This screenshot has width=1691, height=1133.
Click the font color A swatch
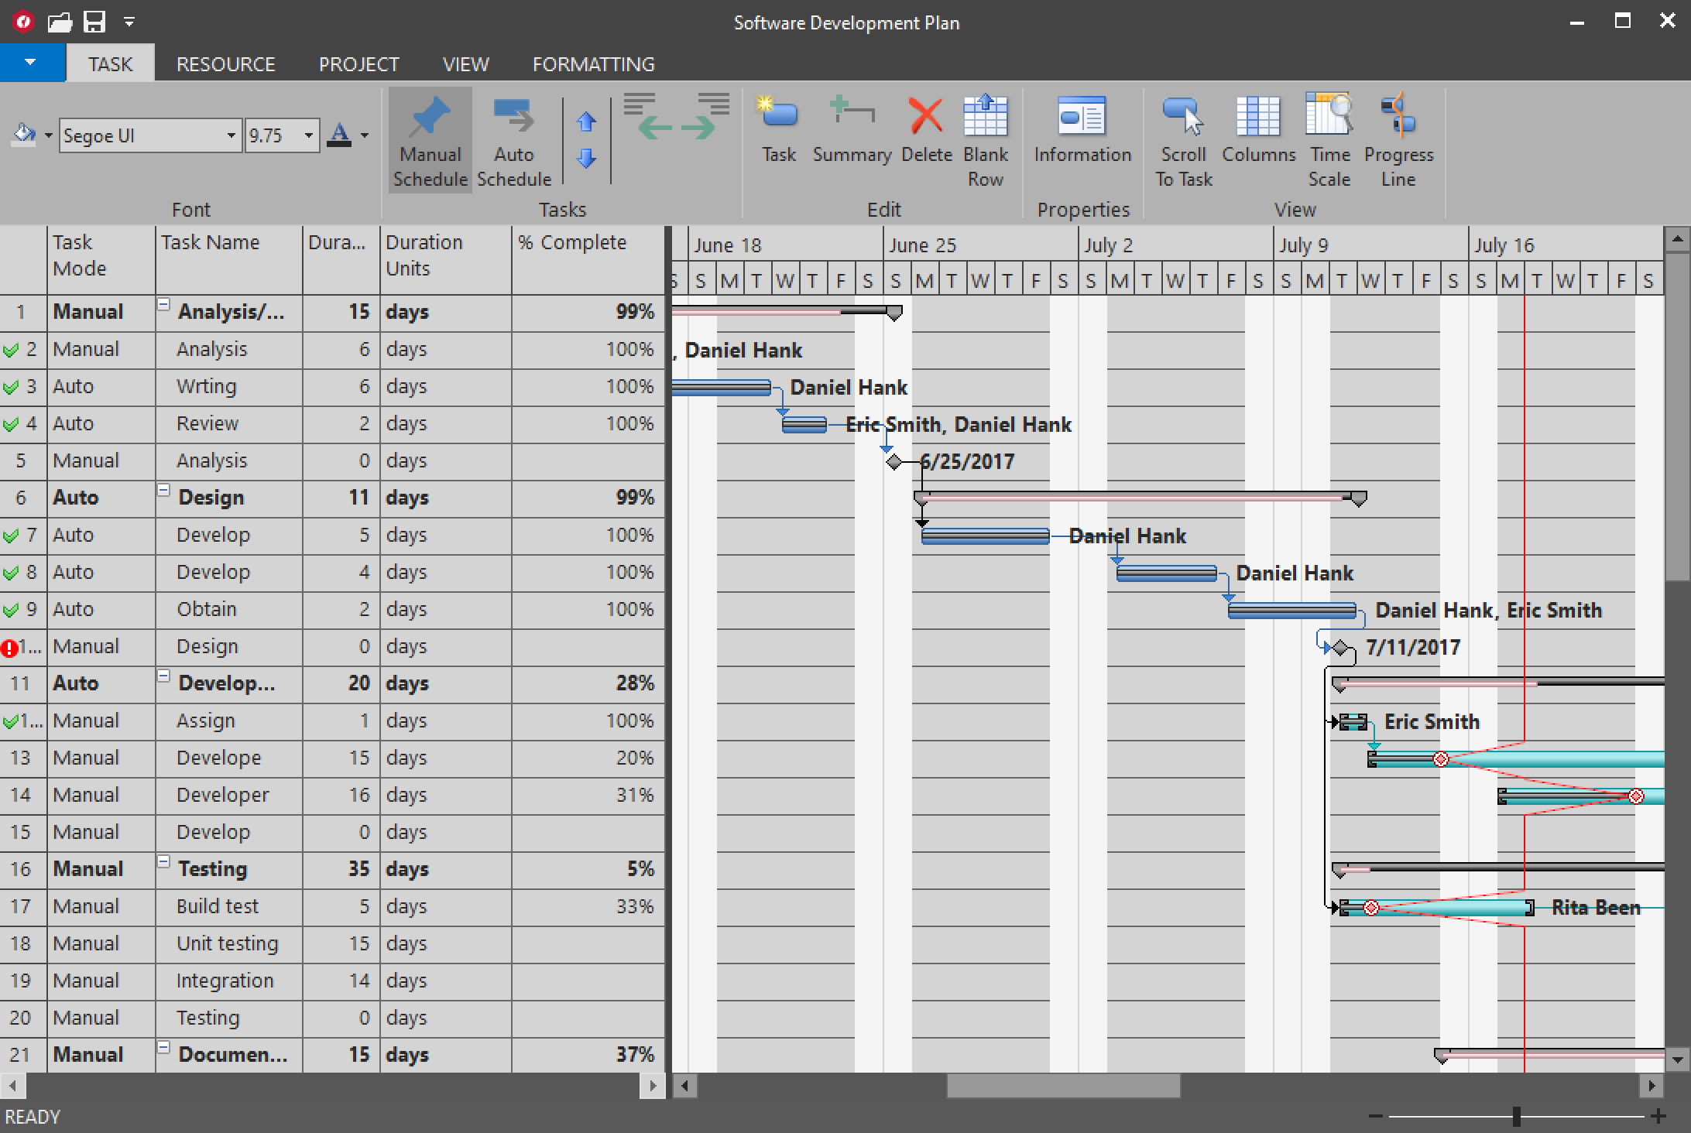pos(339,135)
